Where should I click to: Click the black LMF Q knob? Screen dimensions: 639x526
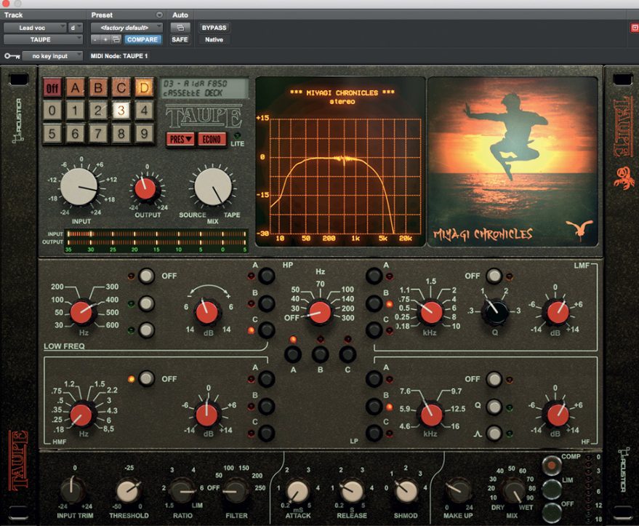494,312
